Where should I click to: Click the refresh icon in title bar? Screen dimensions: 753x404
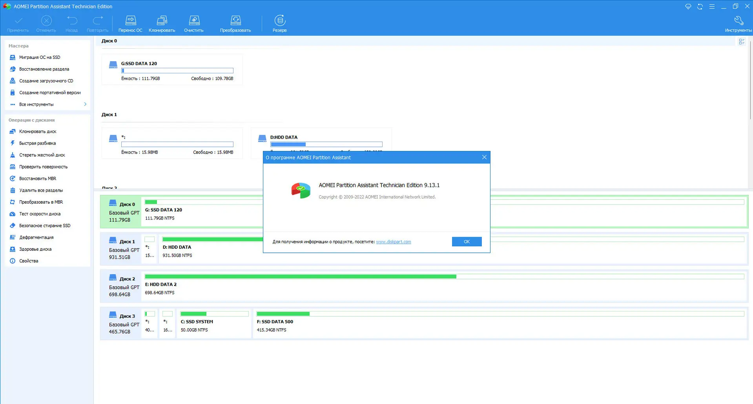pyautogui.click(x=700, y=6)
